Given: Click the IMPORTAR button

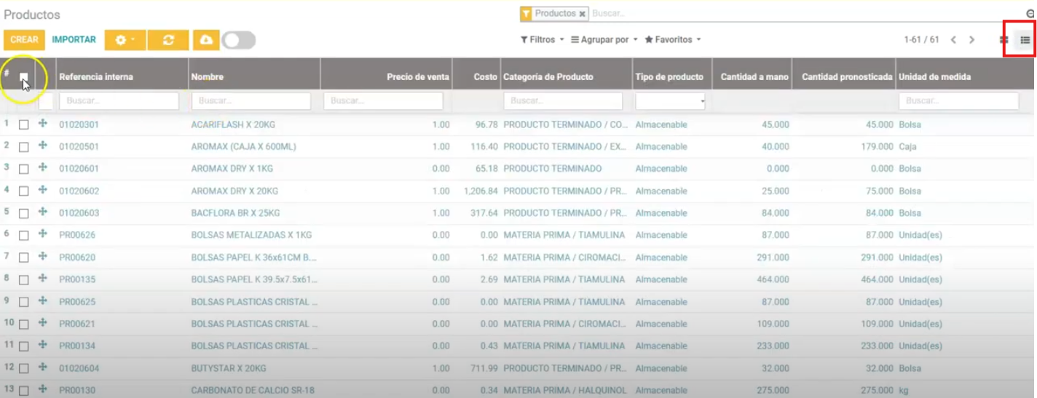Looking at the screenshot, I should [x=74, y=40].
